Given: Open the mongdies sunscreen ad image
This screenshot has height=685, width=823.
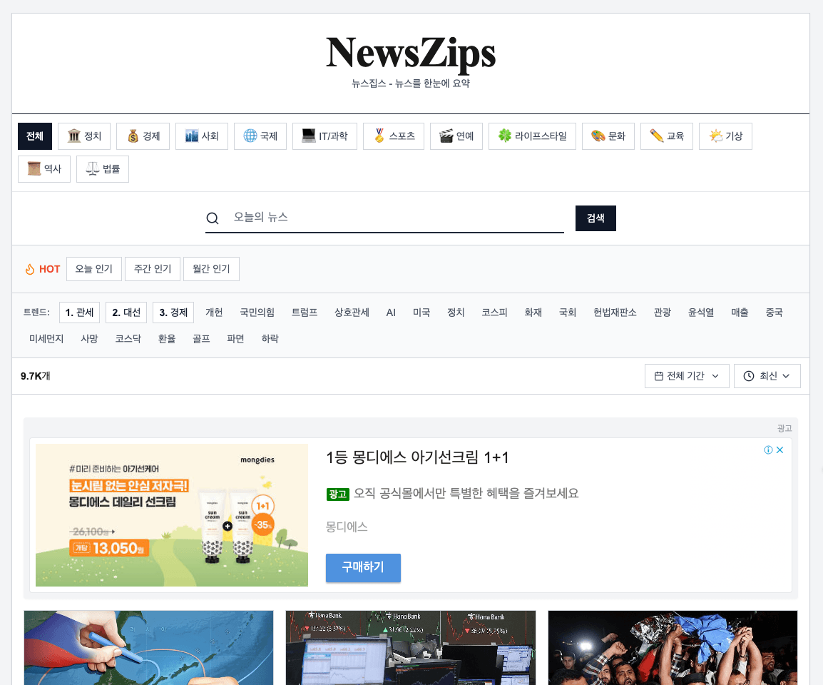Looking at the screenshot, I should point(172,514).
